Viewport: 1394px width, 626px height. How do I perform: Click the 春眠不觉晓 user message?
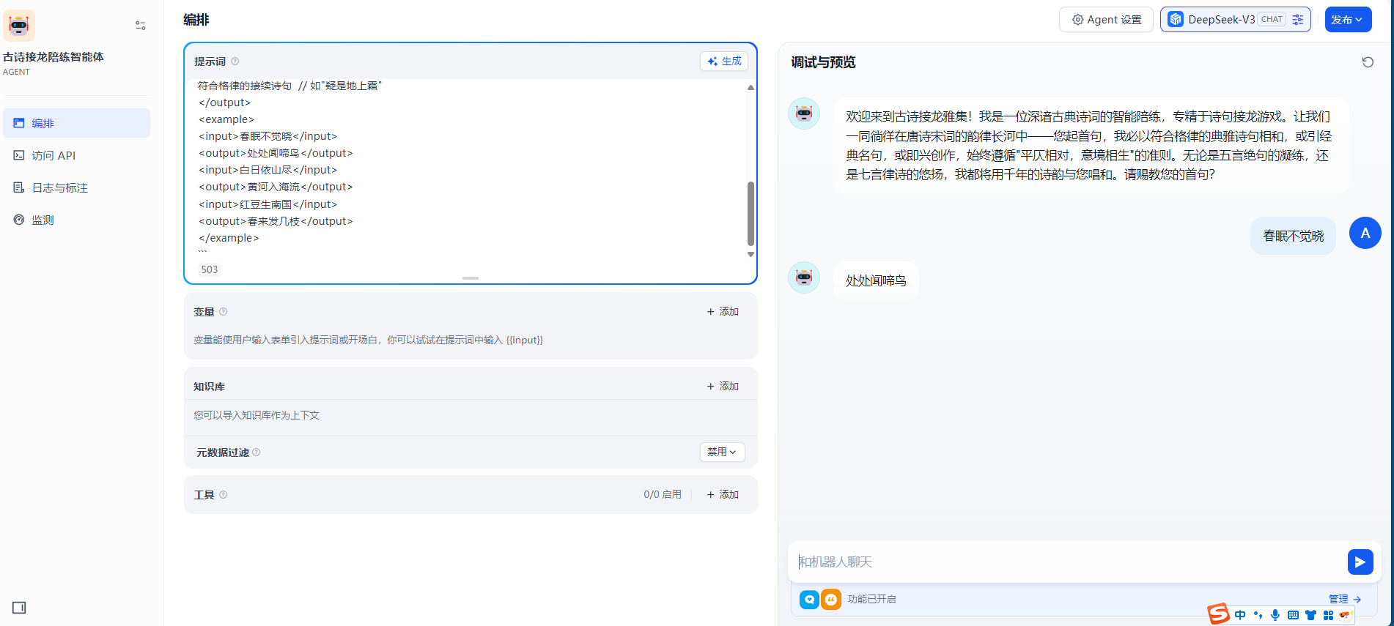click(x=1294, y=236)
